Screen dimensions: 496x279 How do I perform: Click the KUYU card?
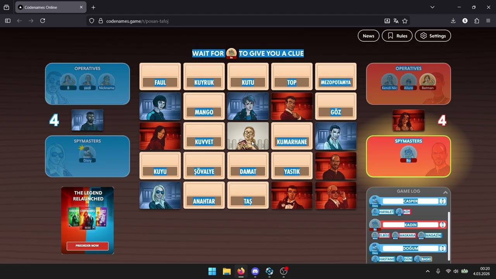pyautogui.click(x=160, y=166)
